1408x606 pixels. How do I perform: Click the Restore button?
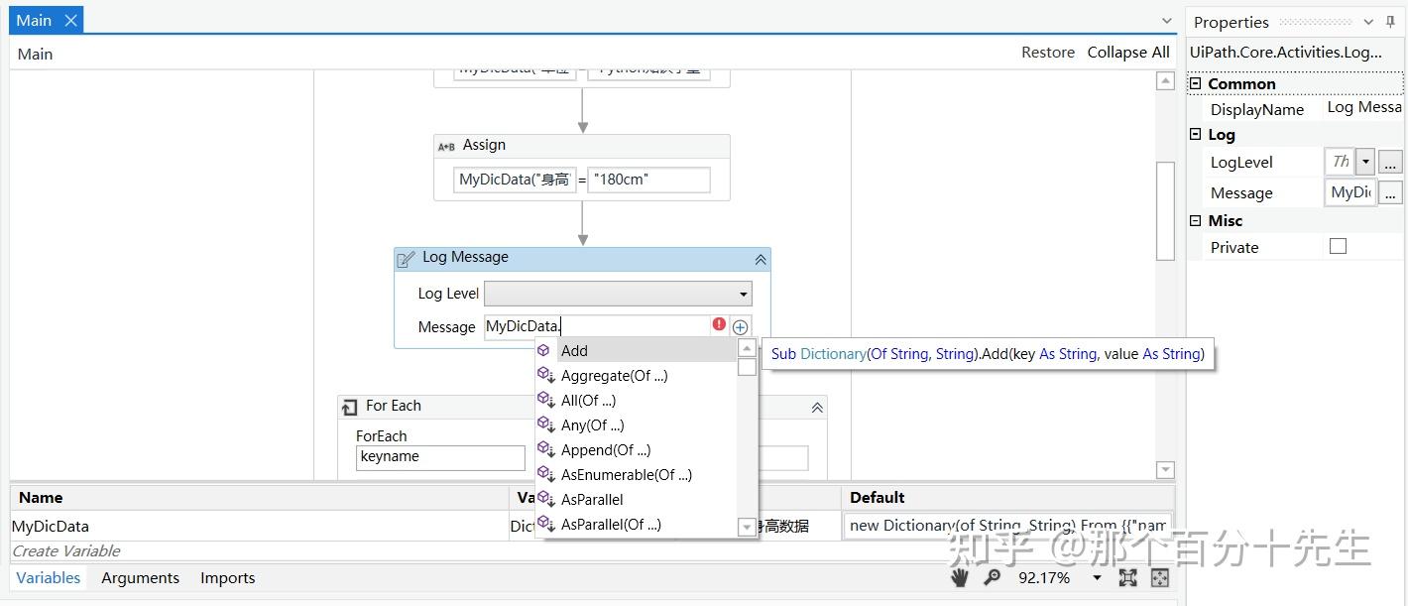click(x=1048, y=52)
